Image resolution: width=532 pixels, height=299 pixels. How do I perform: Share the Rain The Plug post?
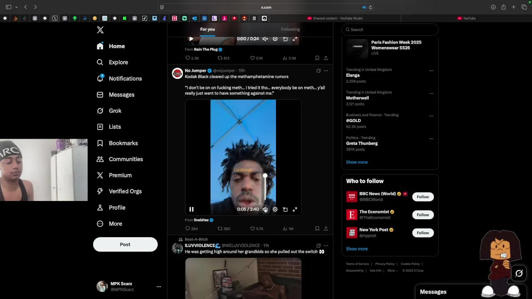pyautogui.click(x=326, y=58)
